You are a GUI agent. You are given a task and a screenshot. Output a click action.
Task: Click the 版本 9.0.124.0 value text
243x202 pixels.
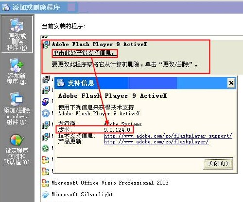click(x=117, y=130)
